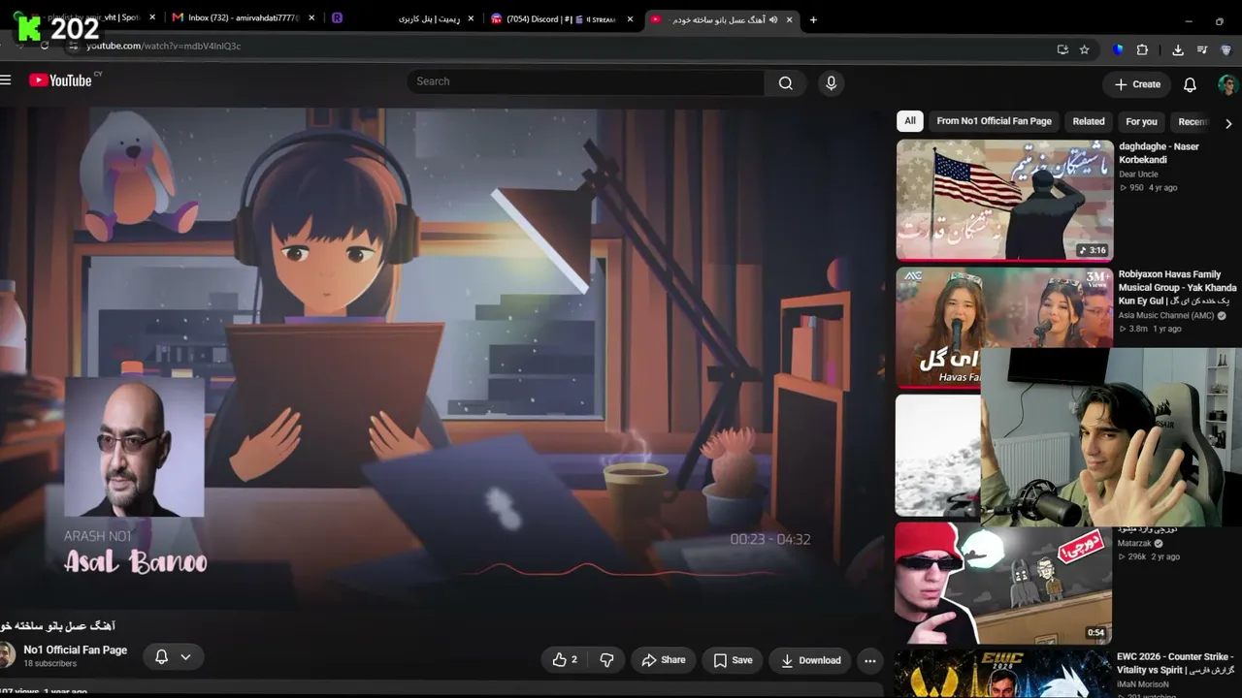Click the Brave shields icon in toolbar
The width and height of the screenshot is (1242, 698).
(1118, 49)
